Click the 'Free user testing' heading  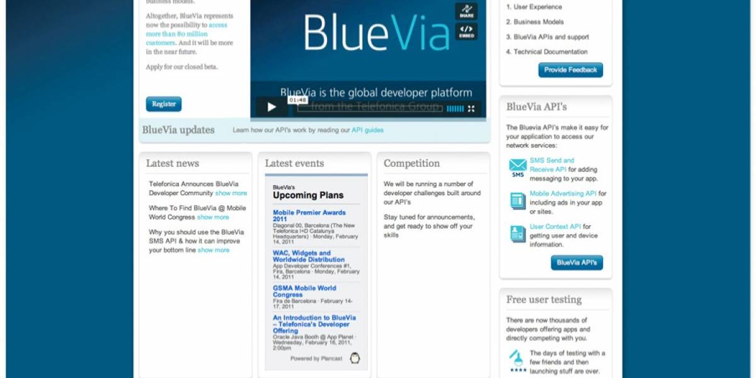coord(544,300)
